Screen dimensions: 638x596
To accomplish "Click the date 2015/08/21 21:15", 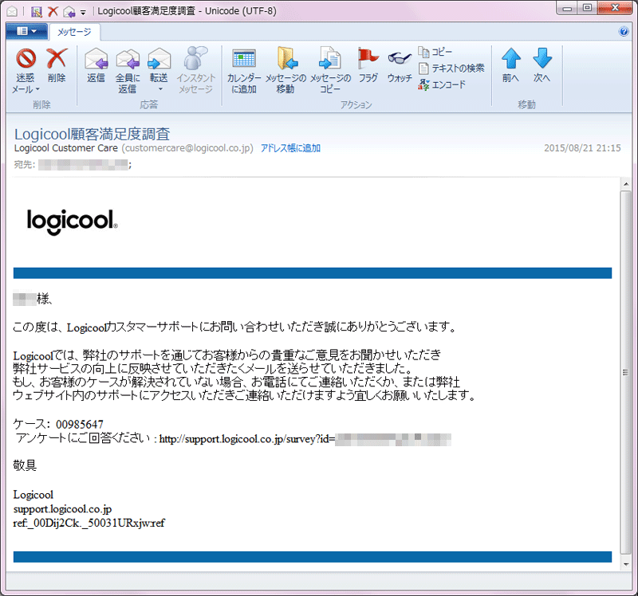I will [583, 148].
